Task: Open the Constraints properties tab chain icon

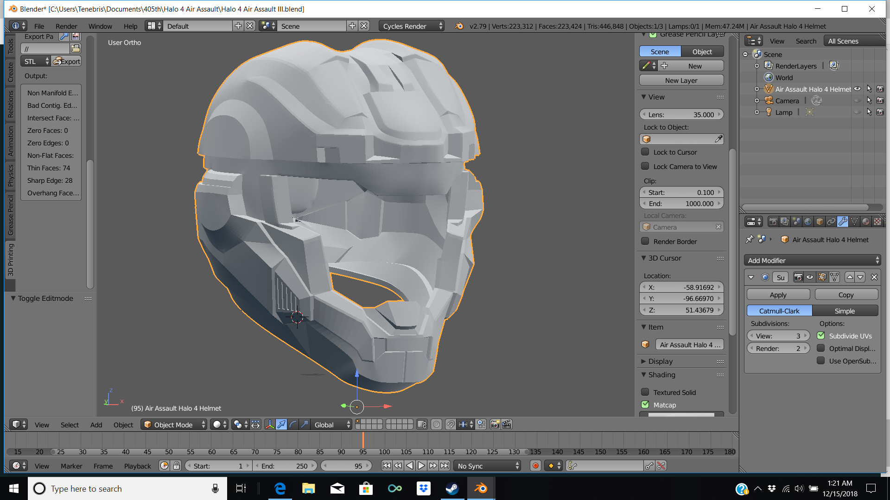Action: coord(831,222)
